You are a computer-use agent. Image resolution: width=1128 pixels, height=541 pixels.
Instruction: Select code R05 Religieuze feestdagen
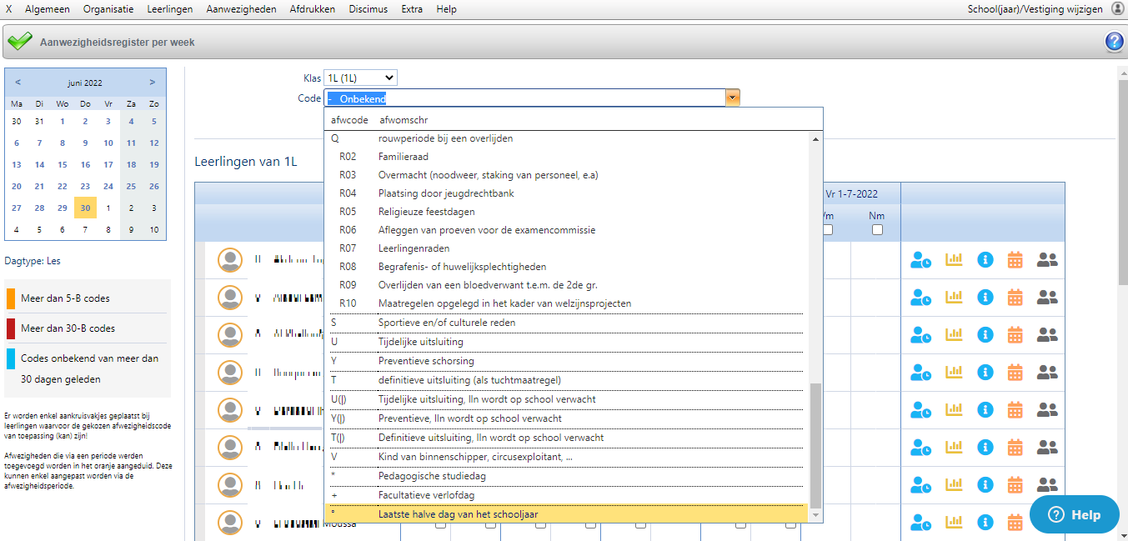click(x=566, y=212)
